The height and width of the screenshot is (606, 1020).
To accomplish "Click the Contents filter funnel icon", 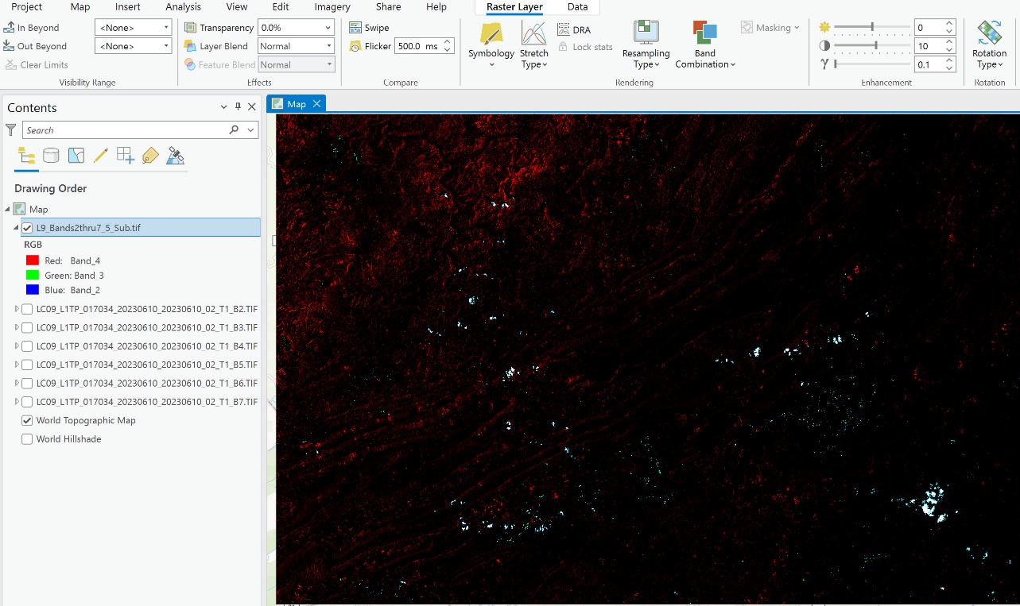I will [x=10, y=129].
